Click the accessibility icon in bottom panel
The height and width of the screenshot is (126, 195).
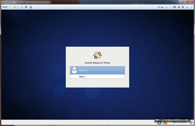pos(159,122)
